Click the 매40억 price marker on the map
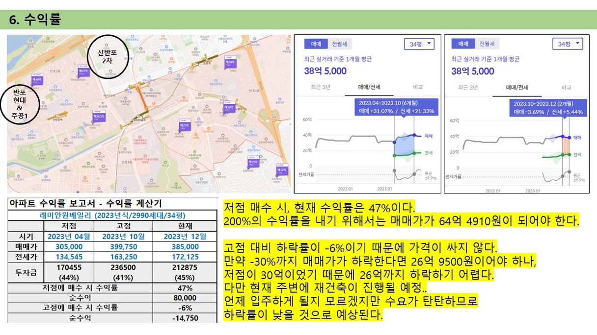 coord(37,80)
